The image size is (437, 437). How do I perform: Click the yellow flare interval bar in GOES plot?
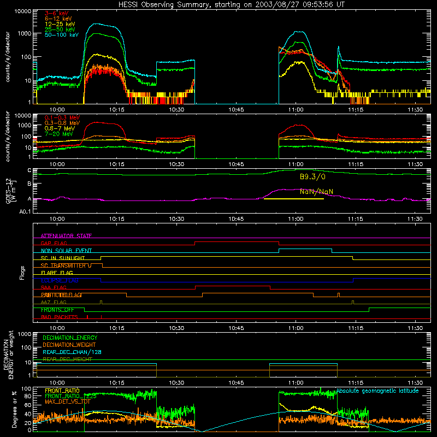click(294, 199)
